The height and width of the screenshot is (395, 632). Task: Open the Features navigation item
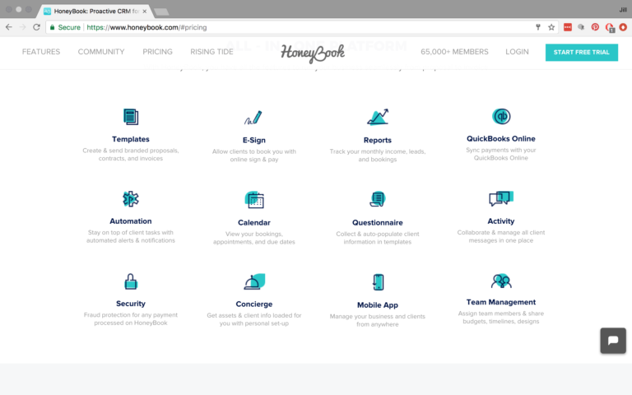tap(41, 52)
